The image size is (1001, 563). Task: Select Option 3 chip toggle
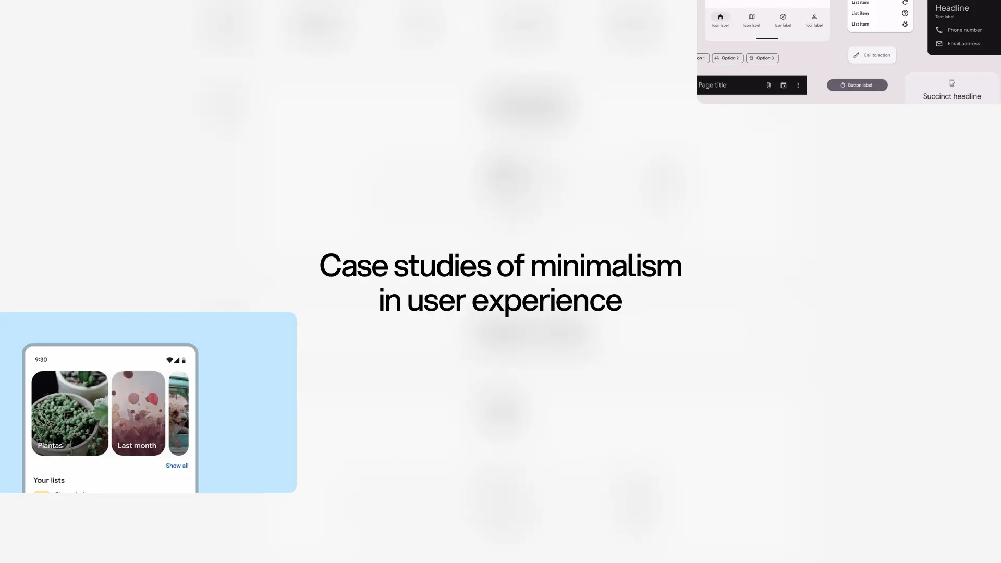pyautogui.click(x=762, y=58)
